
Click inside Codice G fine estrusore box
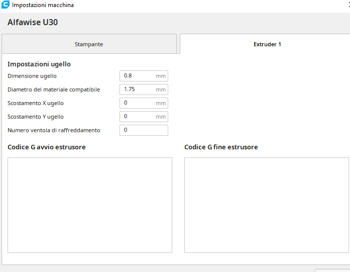click(x=266, y=205)
